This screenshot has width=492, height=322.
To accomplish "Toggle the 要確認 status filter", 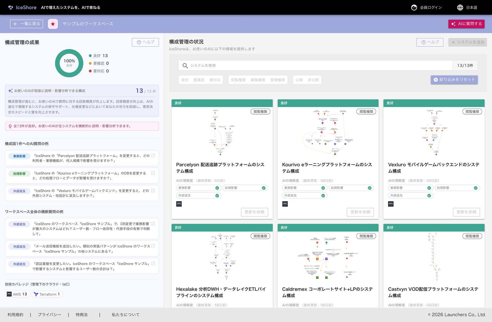I will [x=199, y=80].
